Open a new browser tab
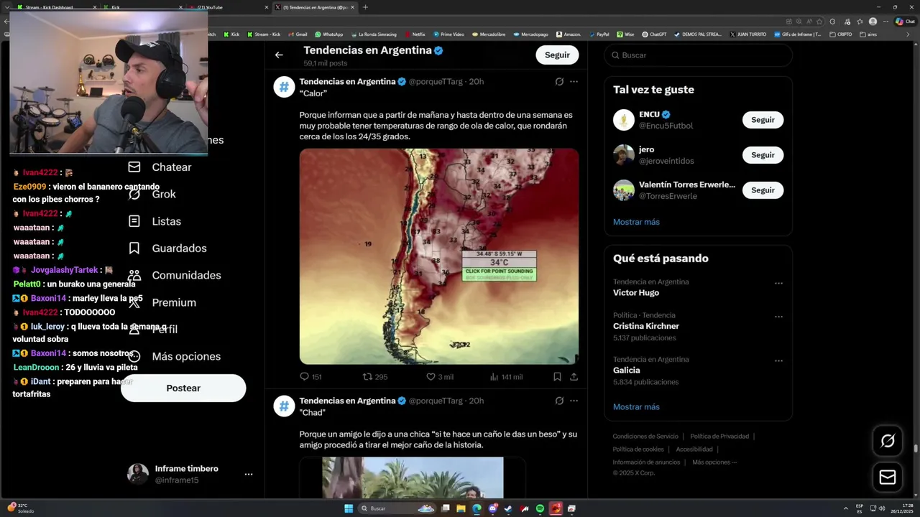This screenshot has height=517, width=920. click(x=365, y=7)
